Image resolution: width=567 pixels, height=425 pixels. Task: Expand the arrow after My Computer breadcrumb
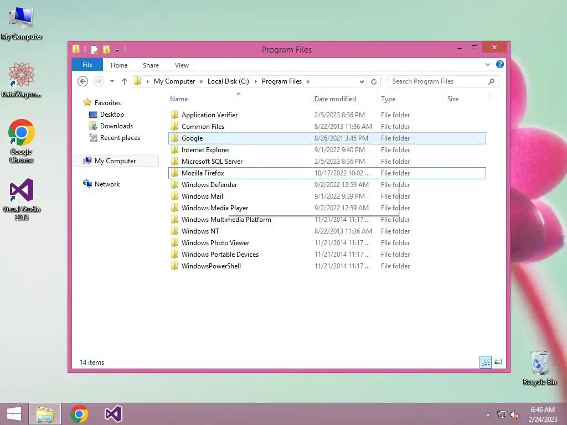pyautogui.click(x=202, y=81)
